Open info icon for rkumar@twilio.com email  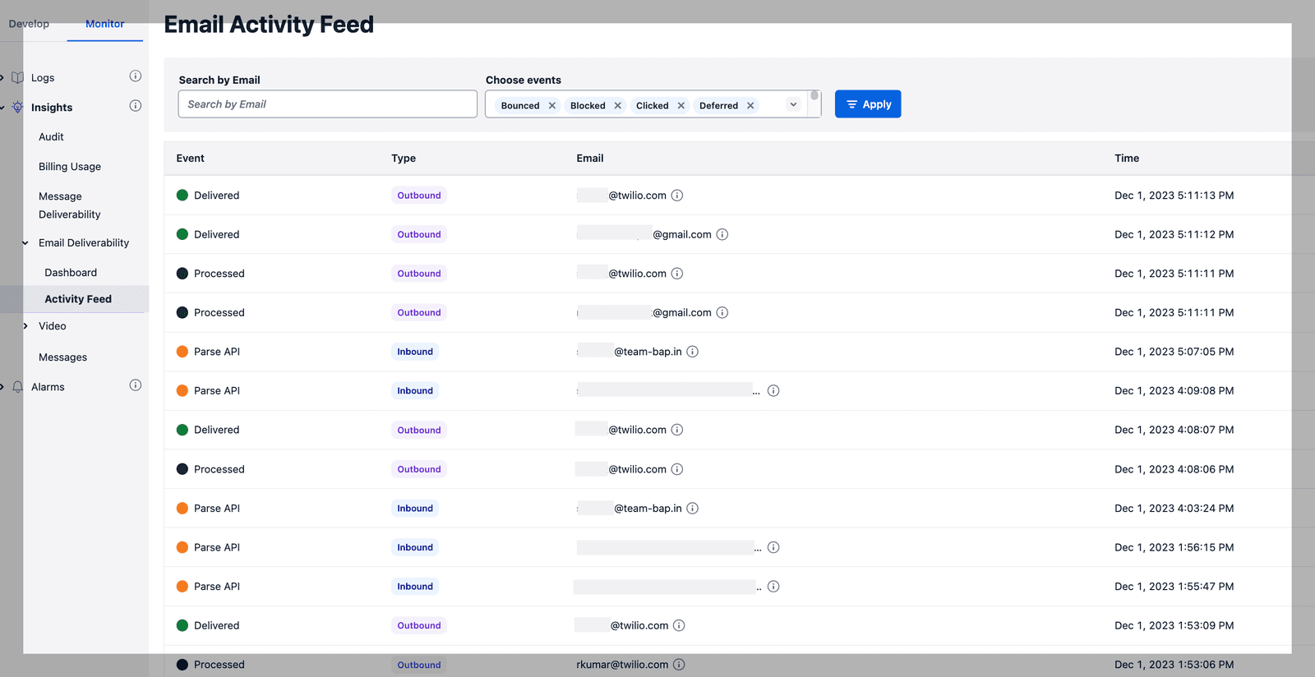679,665
